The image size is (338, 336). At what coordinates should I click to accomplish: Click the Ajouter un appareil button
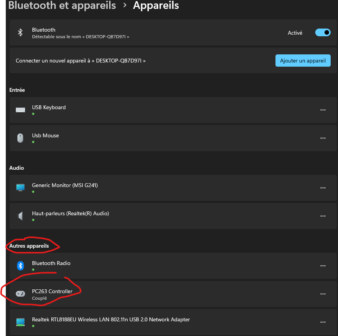click(x=303, y=61)
